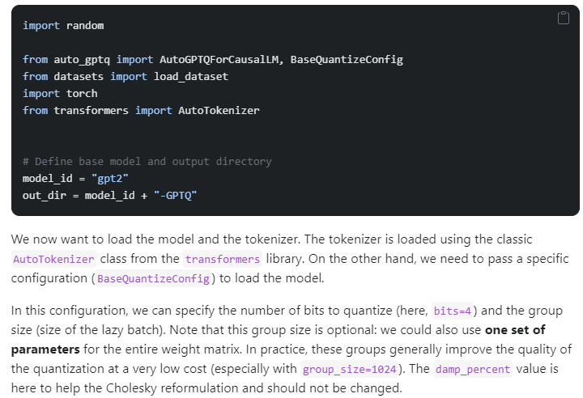Click the "# Define base model" comment line
Viewport: 583px width, 398px height.
(147, 161)
